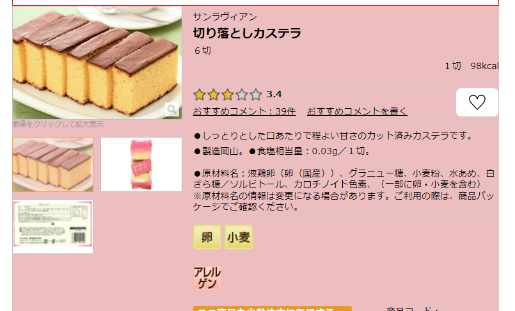Add the castella to favorites with the heart icon
The width and height of the screenshot is (515, 311).
[x=477, y=102]
